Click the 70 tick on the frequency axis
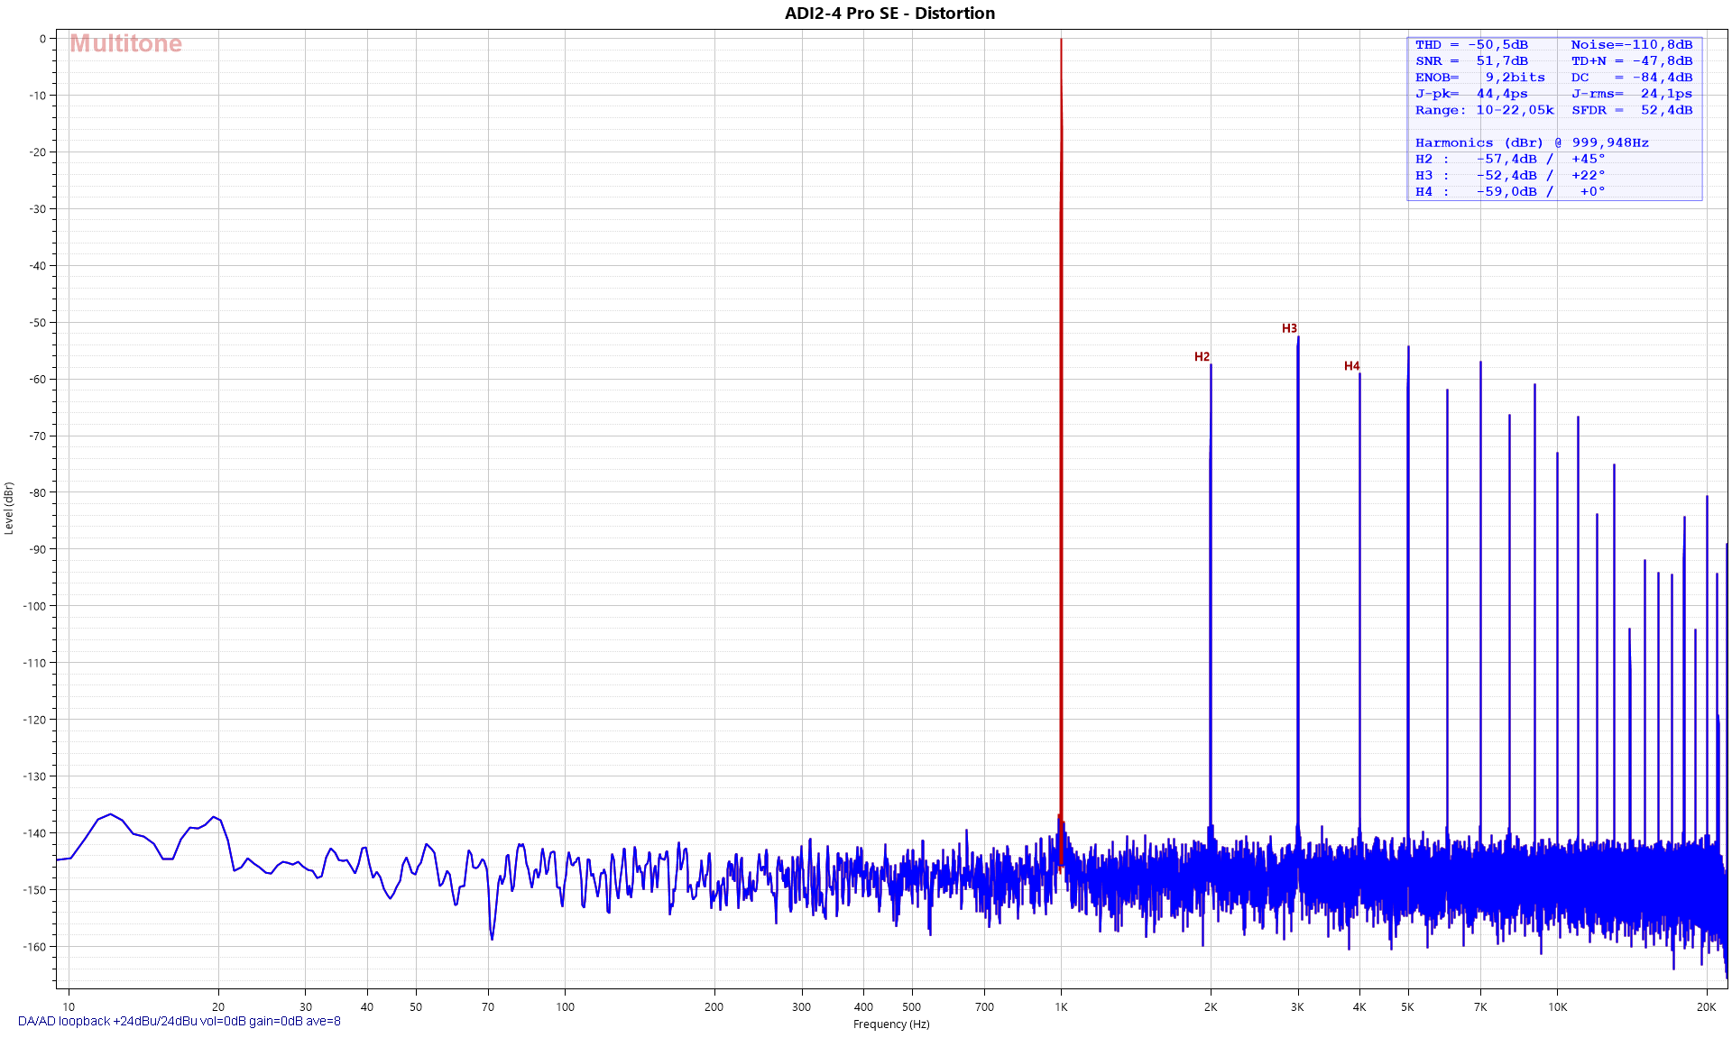This screenshot has width=1732, height=1038. tap(488, 1007)
